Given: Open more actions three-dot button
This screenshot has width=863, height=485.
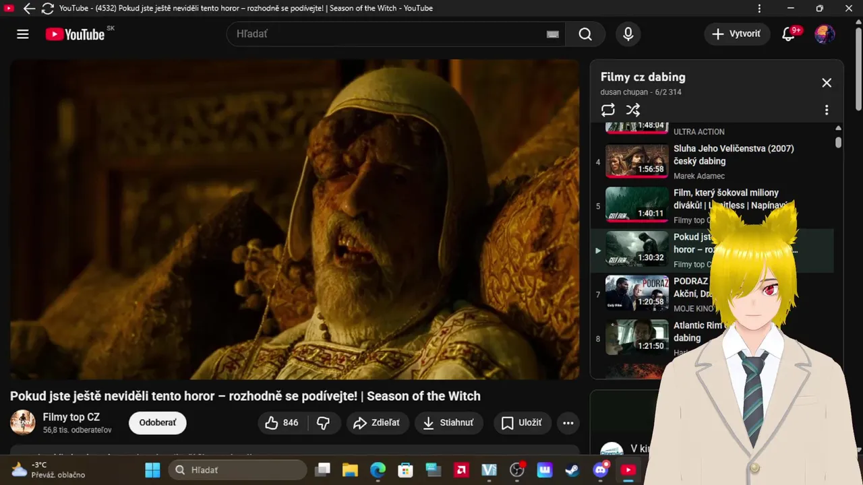Looking at the screenshot, I should point(568,423).
